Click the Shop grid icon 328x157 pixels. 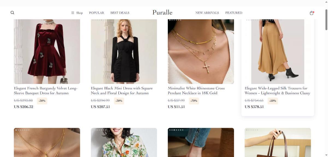click(x=73, y=13)
